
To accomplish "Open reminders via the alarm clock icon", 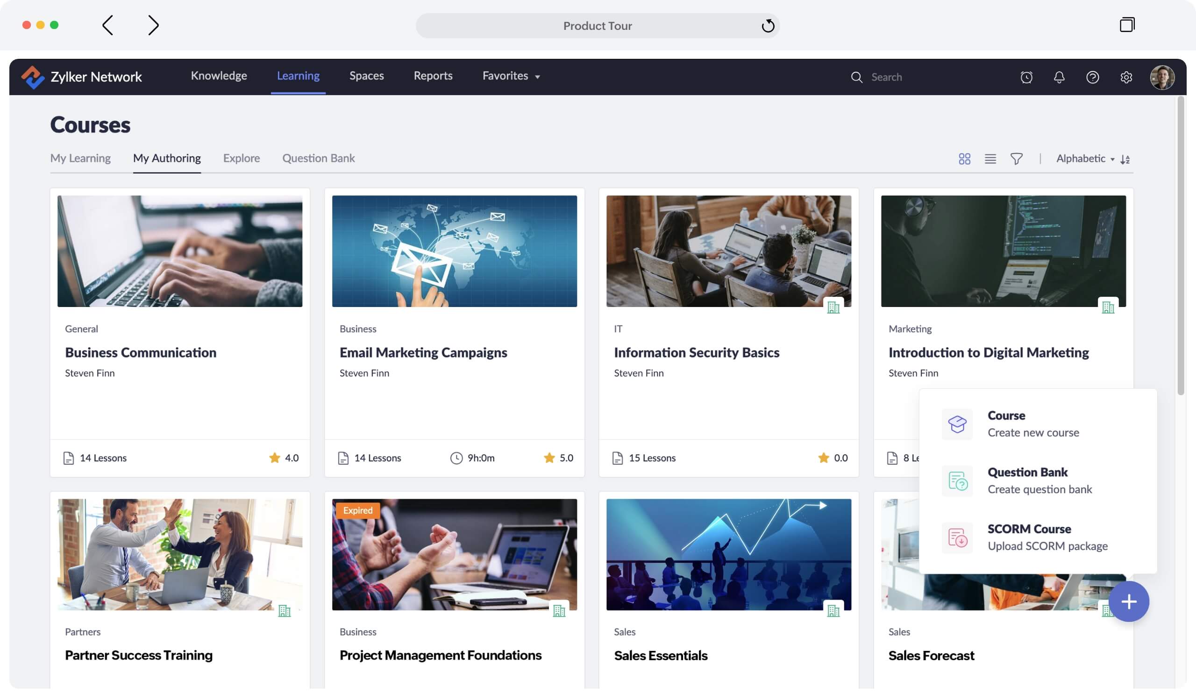I will (x=1025, y=77).
